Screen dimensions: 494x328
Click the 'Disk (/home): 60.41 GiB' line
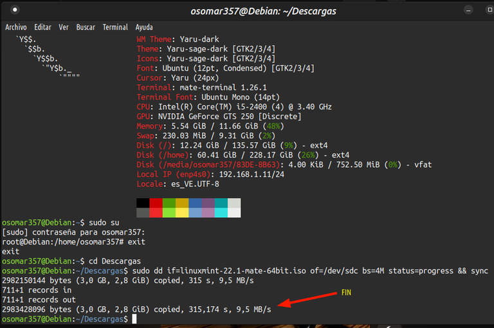click(243, 156)
